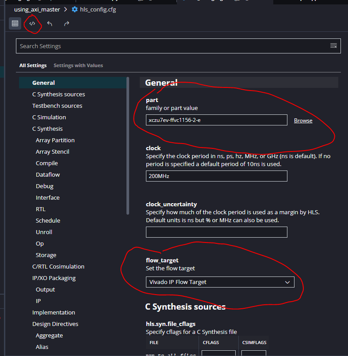The image size is (348, 356).
Task: Click the undo arrow icon
Action: coord(50,23)
